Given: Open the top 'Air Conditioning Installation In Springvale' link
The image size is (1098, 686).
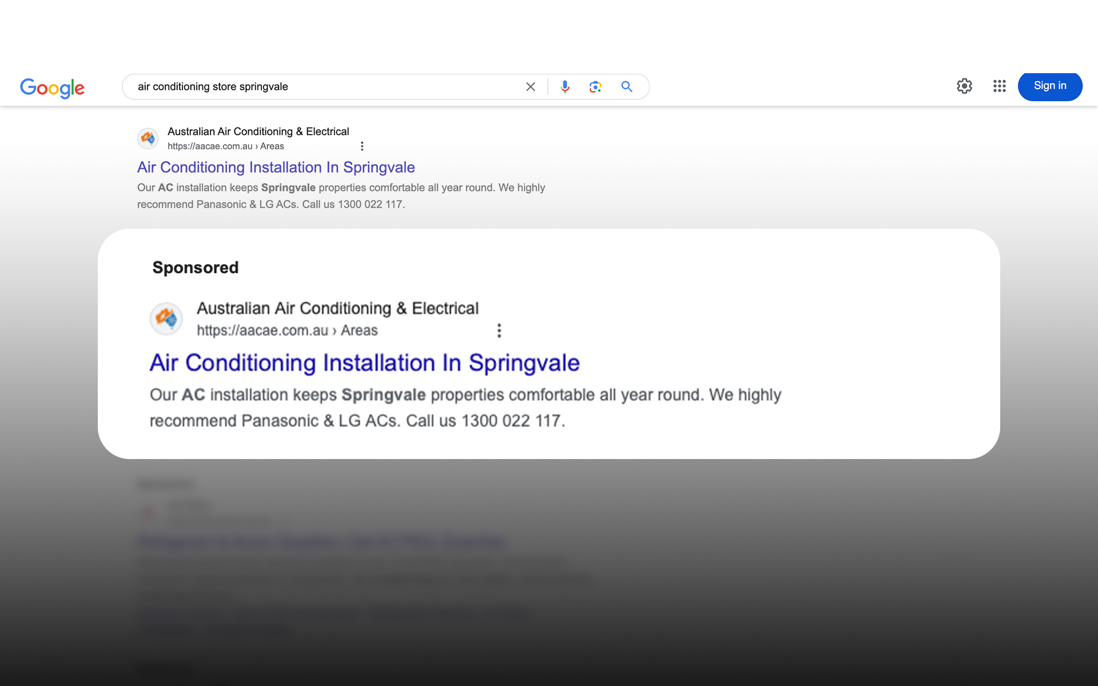Looking at the screenshot, I should tap(276, 167).
